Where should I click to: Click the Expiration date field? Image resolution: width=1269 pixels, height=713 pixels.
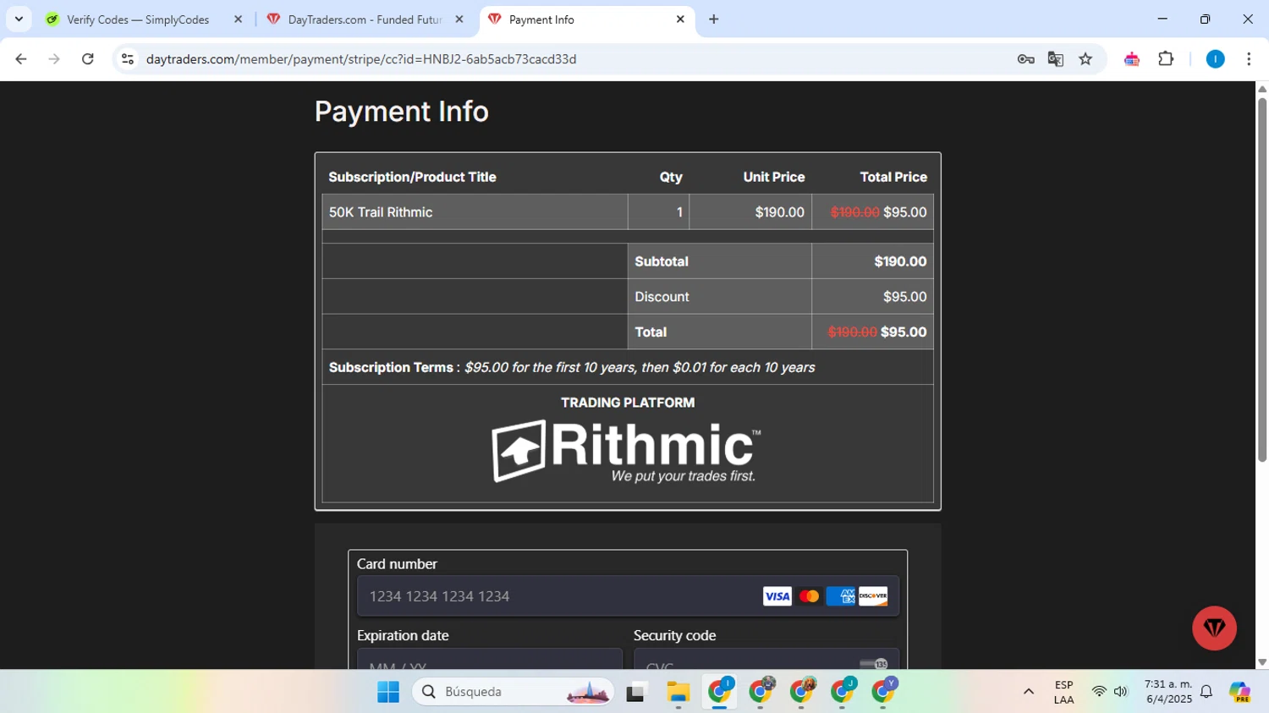point(490,659)
